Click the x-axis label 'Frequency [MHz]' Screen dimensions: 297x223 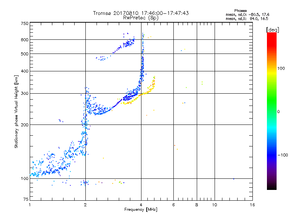coord(141,210)
